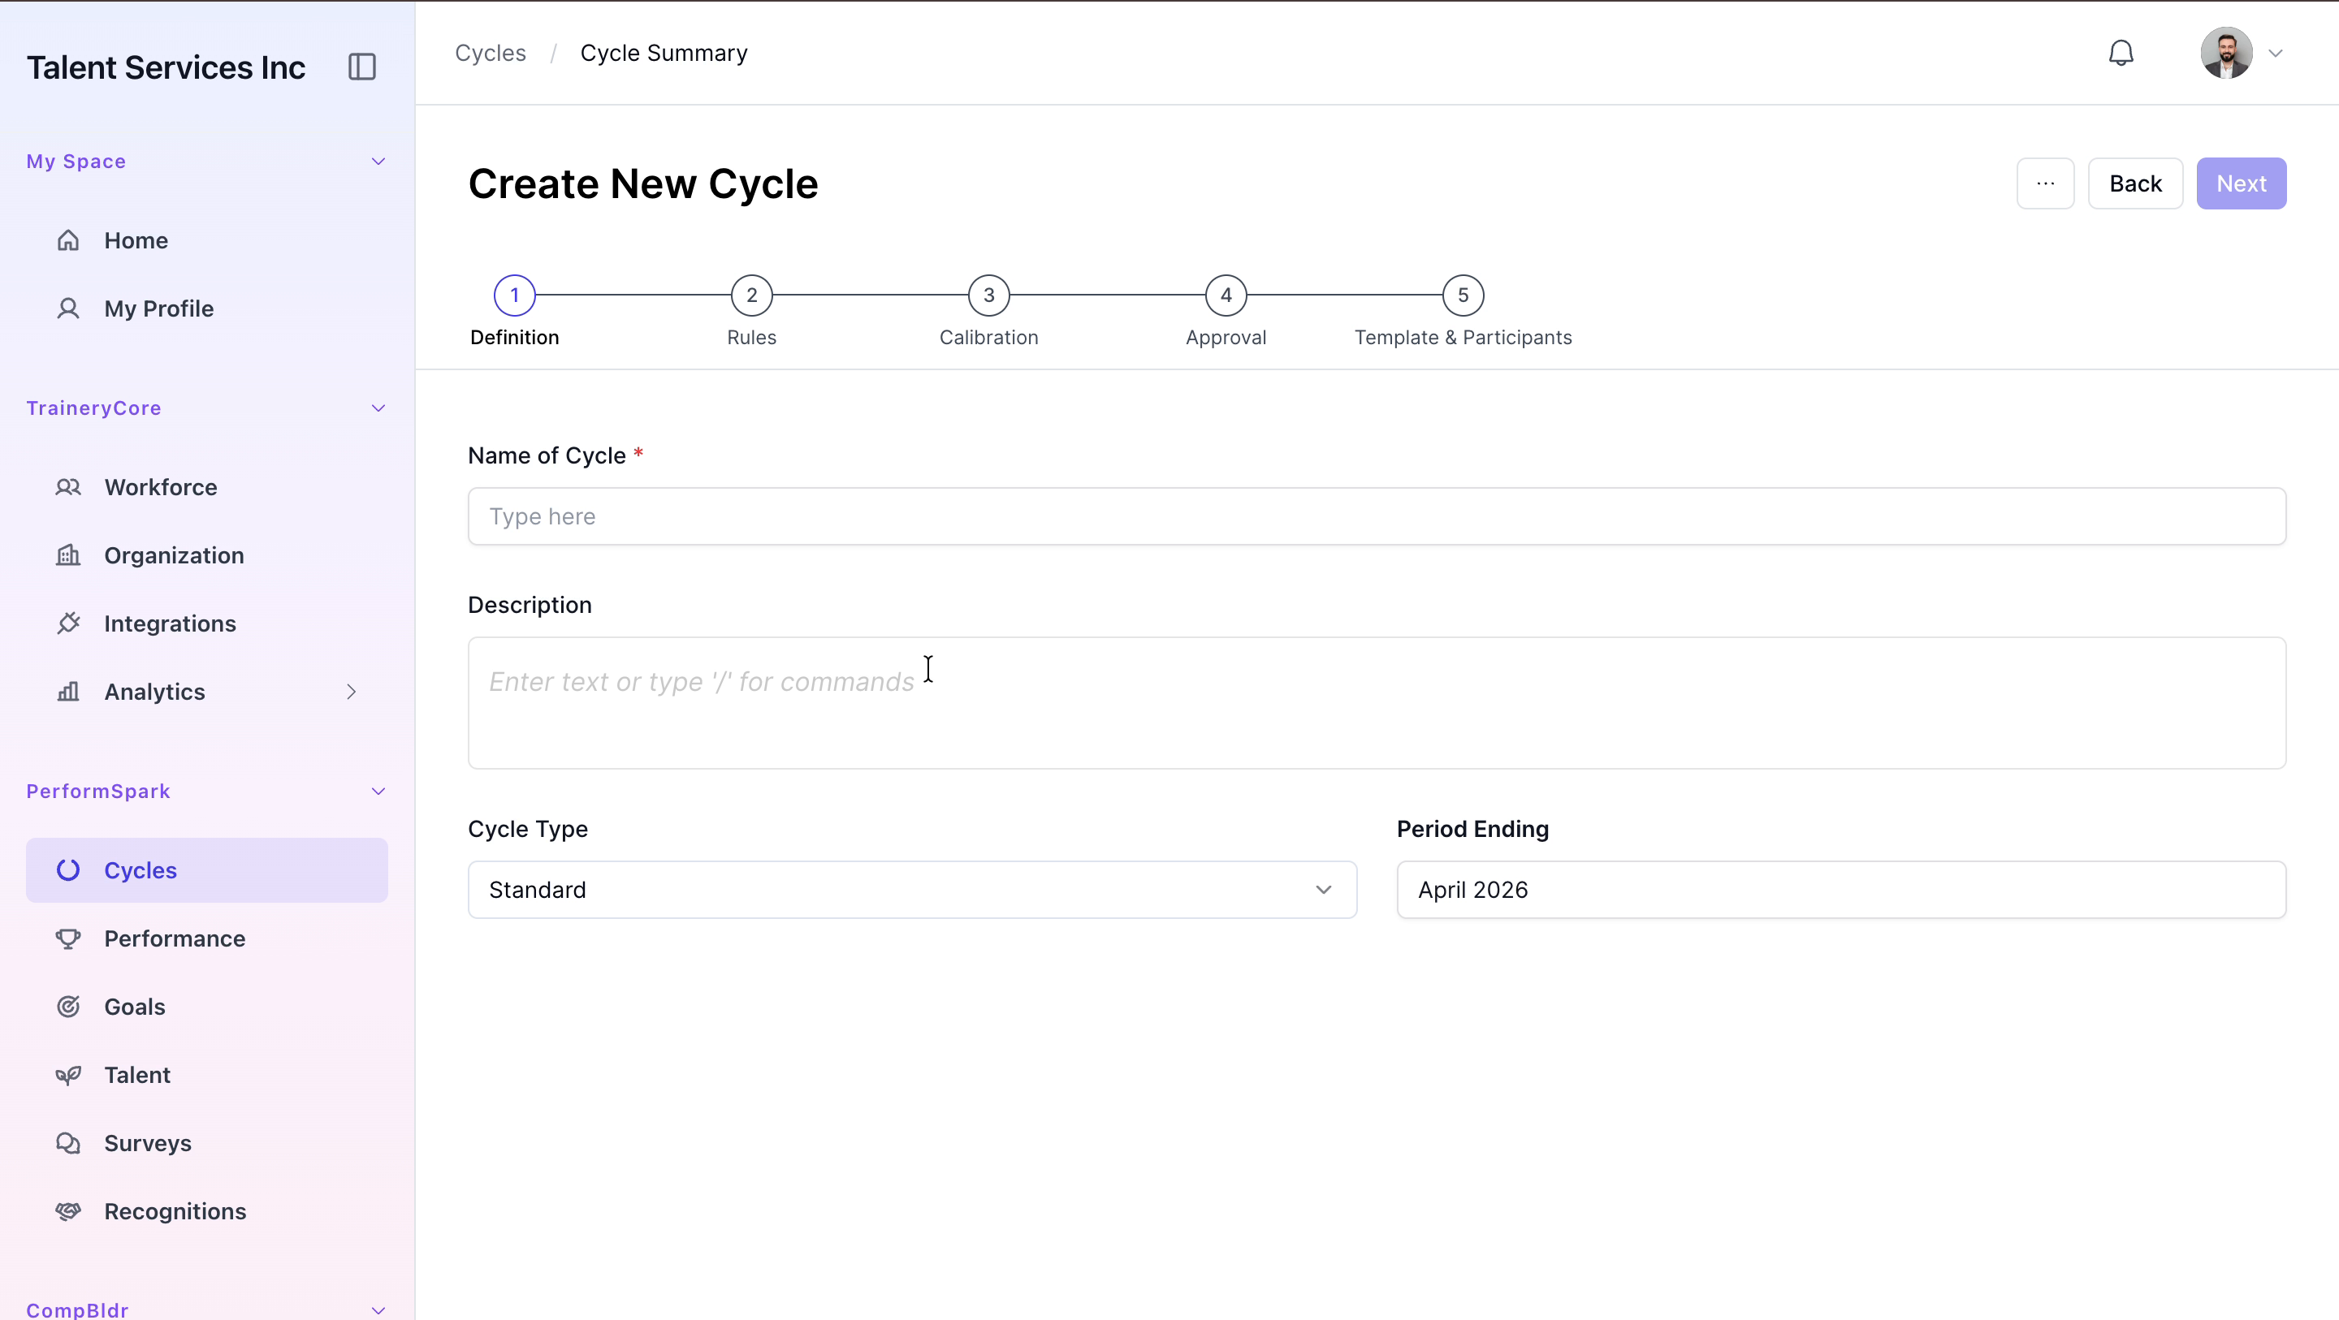Focus the Name of Cycle field
This screenshot has height=1320, width=2339.
(x=1377, y=516)
